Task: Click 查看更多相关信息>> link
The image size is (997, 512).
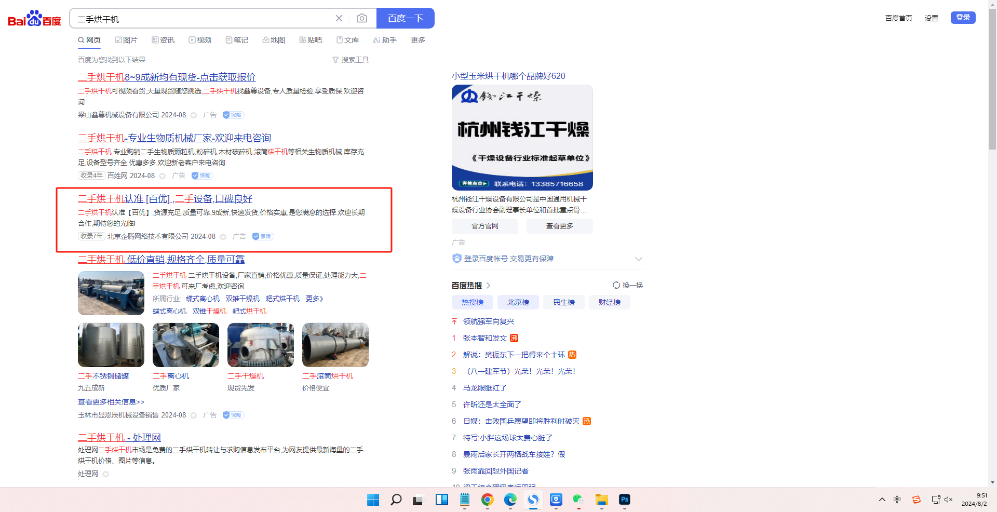Action: tap(111, 402)
